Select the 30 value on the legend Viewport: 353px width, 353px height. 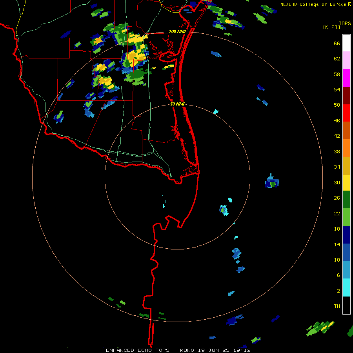click(x=337, y=182)
